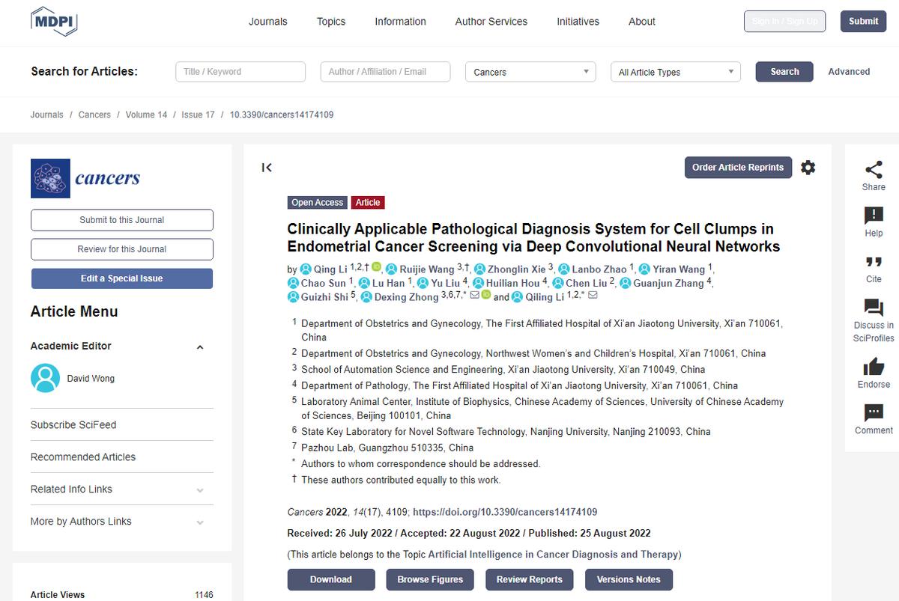Screen dimensions: 899x601
Task: Click the article settings gear icon
Action: tap(808, 168)
